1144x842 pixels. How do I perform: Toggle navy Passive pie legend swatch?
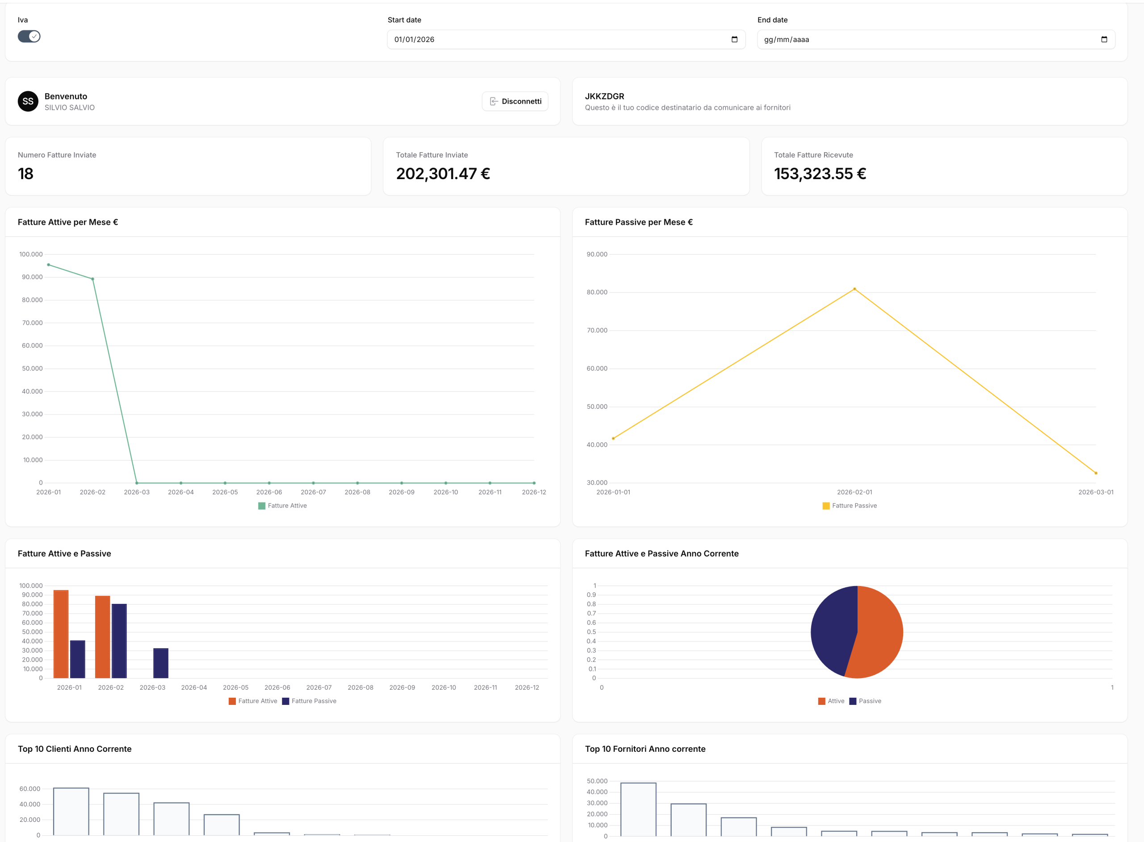point(852,701)
